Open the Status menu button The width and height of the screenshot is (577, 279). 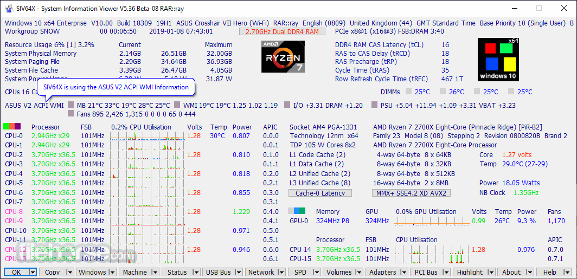(x=177, y=272)
